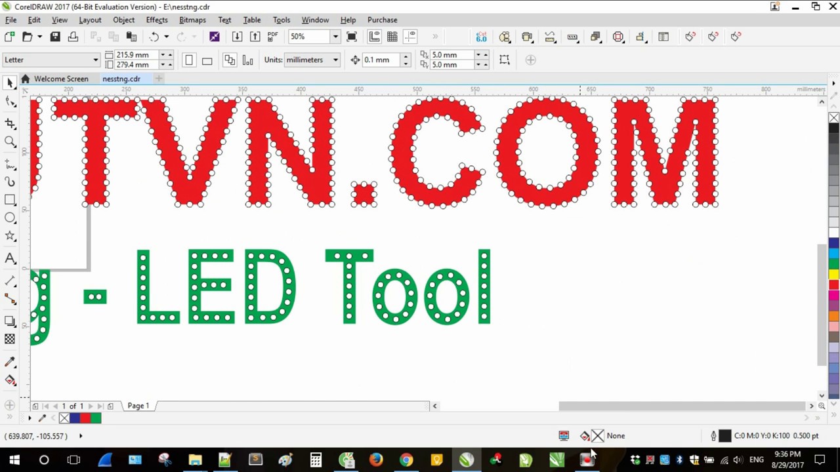Select the Parallel Dimension tool

point(10,281)
